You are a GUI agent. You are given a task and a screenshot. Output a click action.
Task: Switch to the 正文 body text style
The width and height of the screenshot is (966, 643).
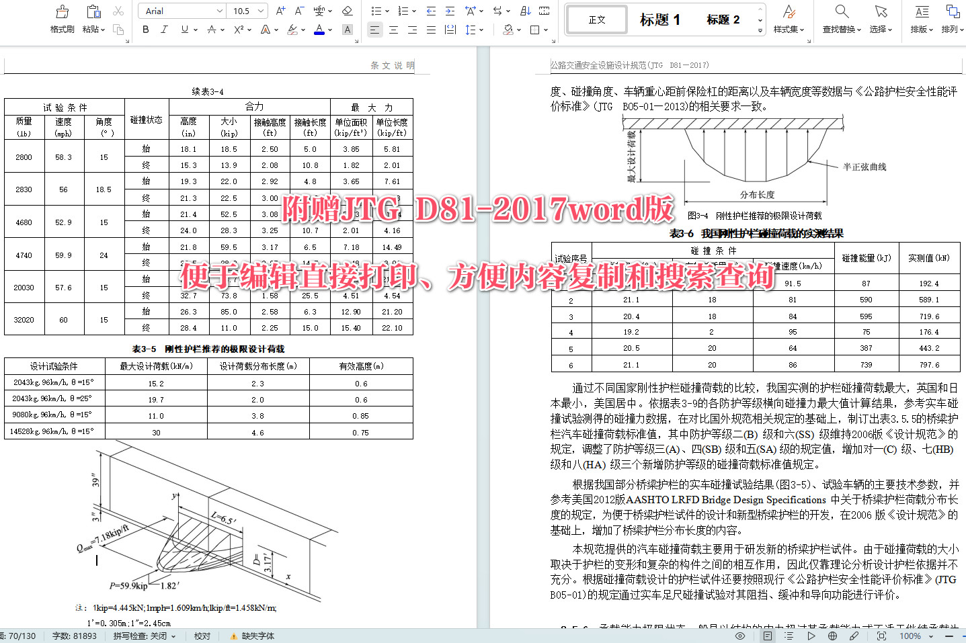(596, 19)
